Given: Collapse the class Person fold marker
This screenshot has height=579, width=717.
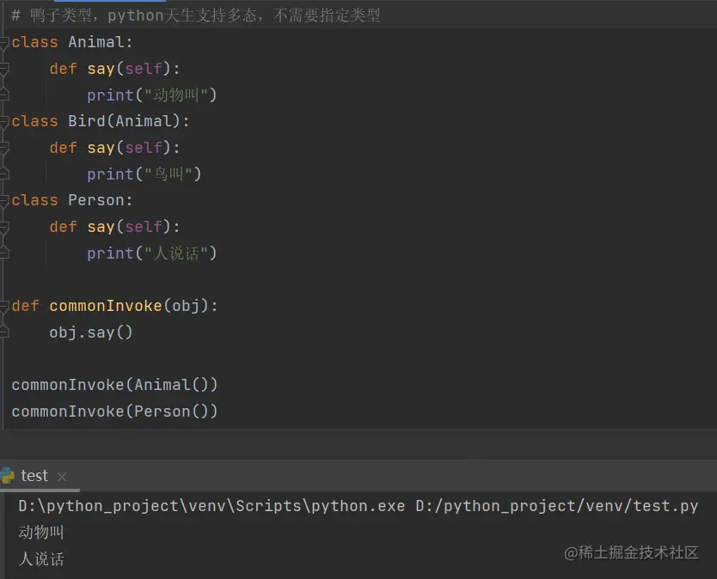Looking at the screenshot, I should point(4,201).
